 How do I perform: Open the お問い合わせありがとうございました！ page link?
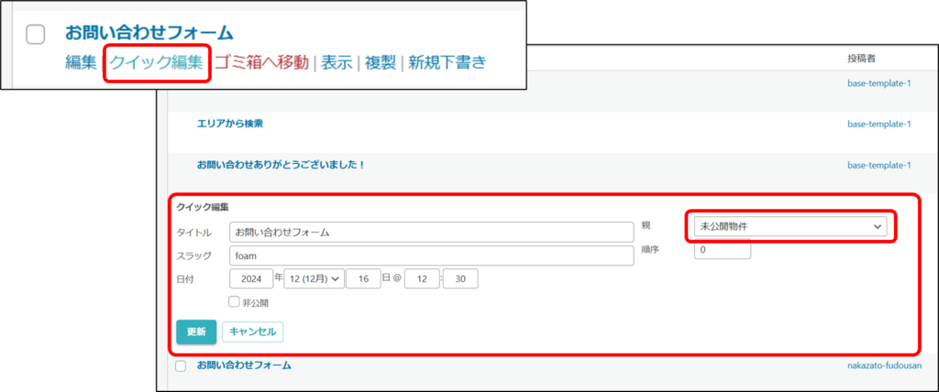coord(282,165)
